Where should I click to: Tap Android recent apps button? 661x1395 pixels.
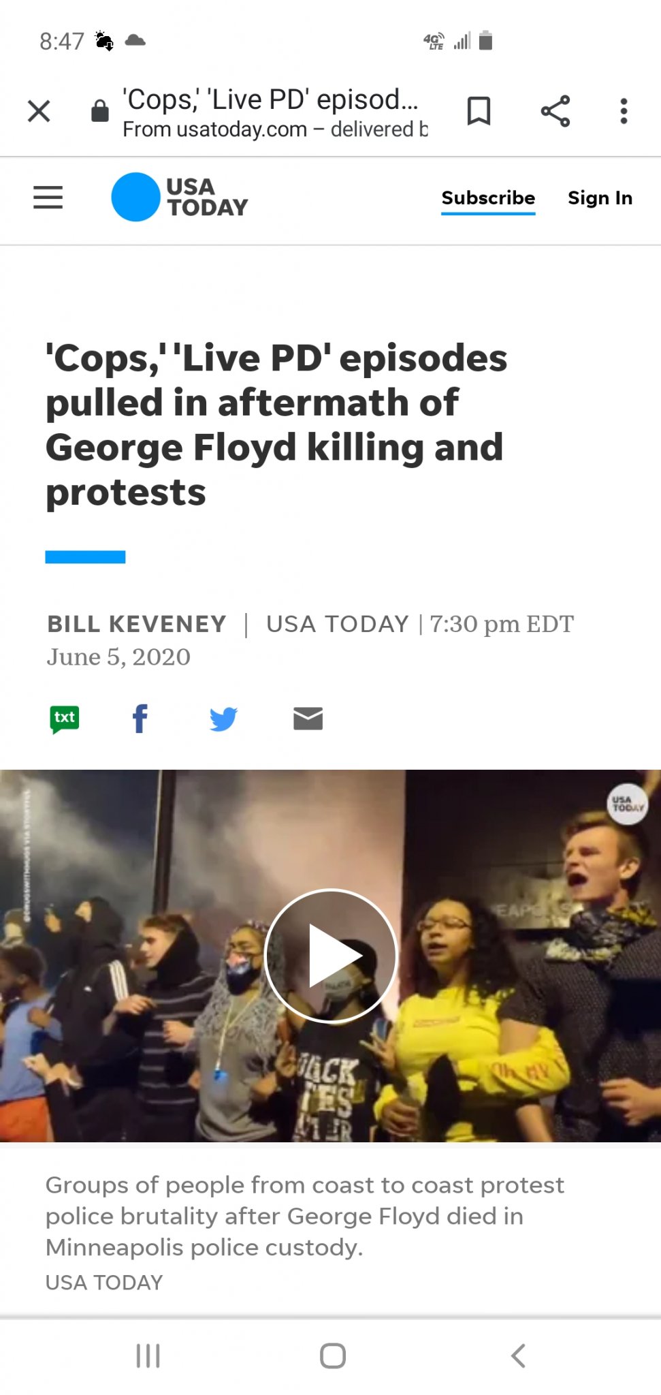click(148, 1355)
